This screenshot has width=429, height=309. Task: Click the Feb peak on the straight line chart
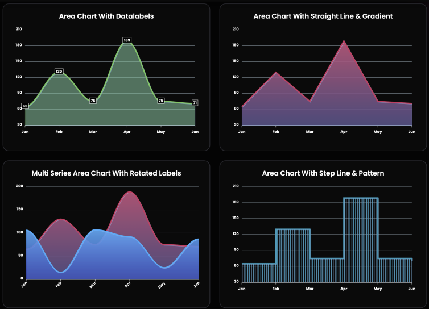(x=276, y=72)
